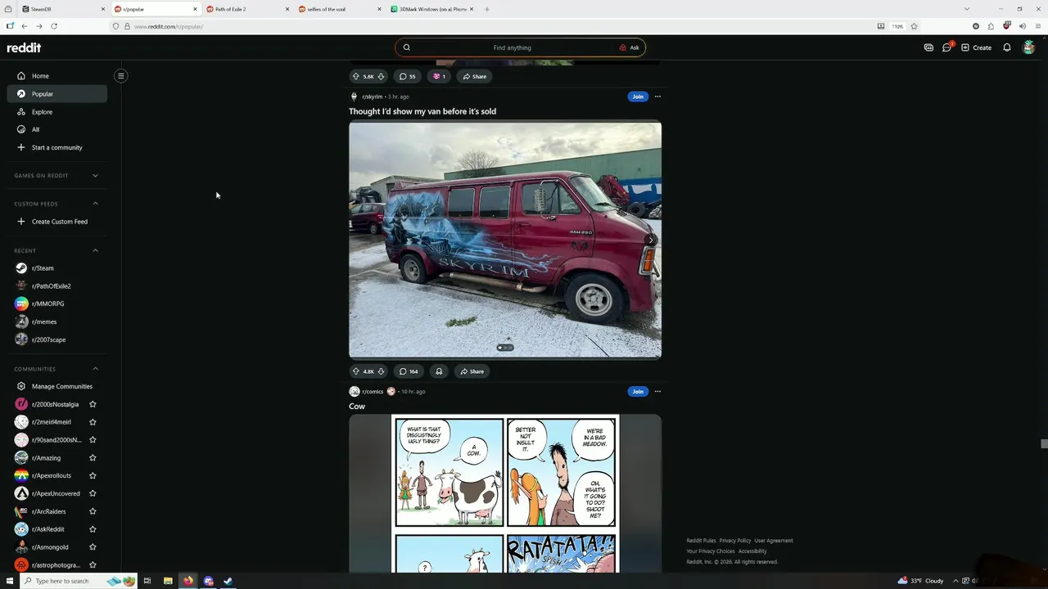Show hidden system tray icons

pyautogui.click(x=955, y=581)
